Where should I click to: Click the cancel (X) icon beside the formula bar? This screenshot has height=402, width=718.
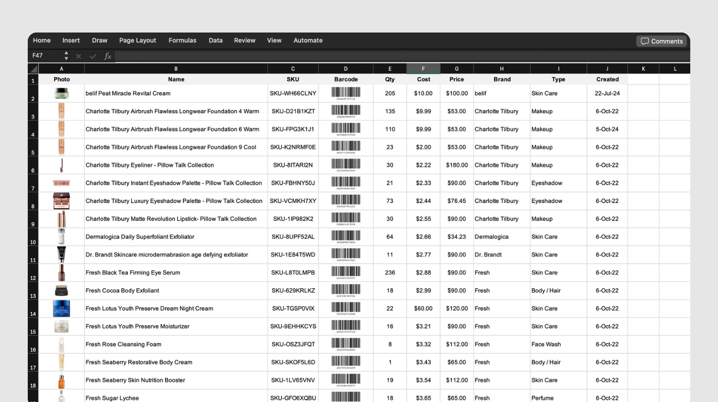coord(79,56)
